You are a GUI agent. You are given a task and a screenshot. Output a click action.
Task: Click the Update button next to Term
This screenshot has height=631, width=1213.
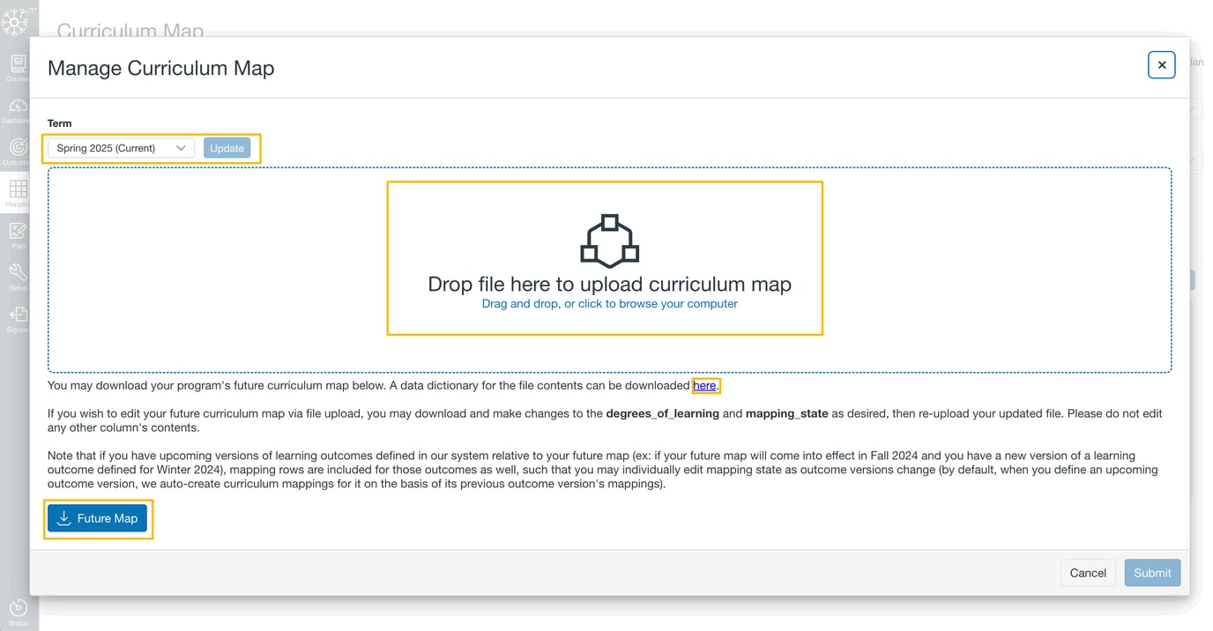point(227,147)
